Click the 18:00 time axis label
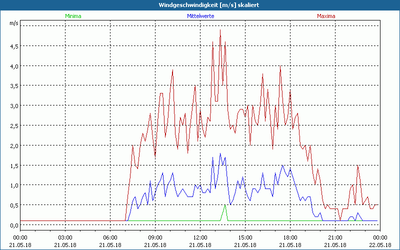The width and height of the screenshot is (400, 250). pos(290,237)
